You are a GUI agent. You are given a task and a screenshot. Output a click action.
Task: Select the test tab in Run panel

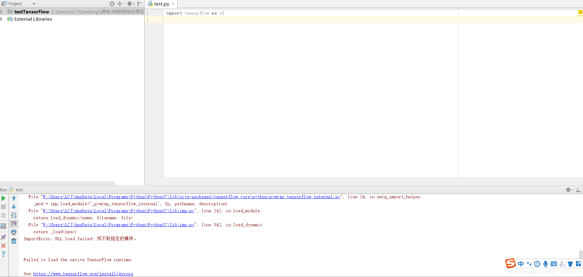pos(19,190)
